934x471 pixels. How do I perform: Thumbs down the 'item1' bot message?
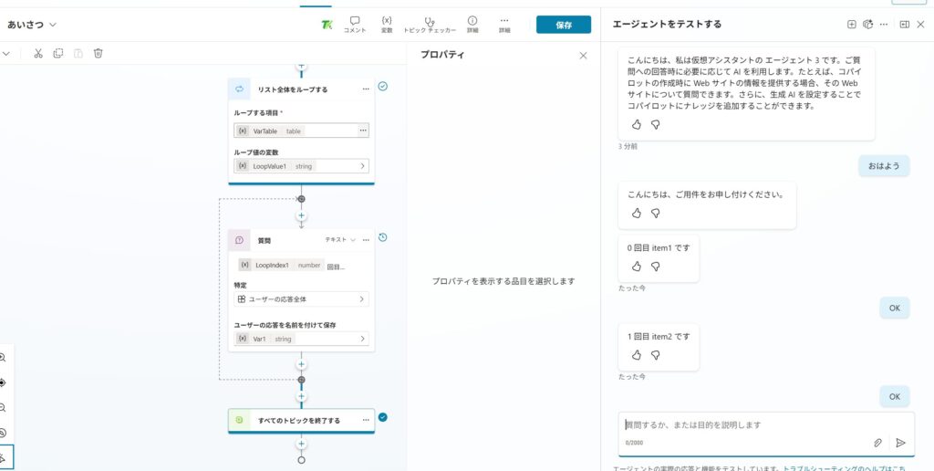(x=655, y=267)
